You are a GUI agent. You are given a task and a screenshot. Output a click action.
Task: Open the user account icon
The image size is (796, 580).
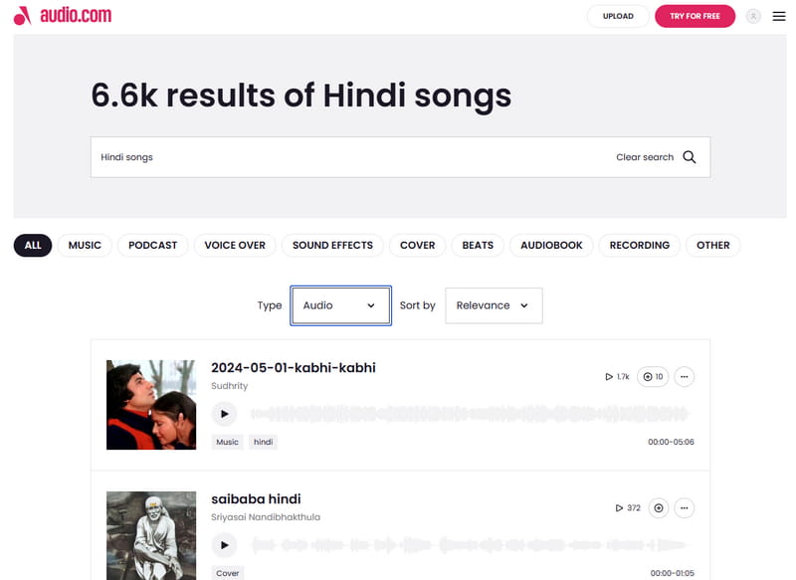pyautogui.click(x=751, y=16)
